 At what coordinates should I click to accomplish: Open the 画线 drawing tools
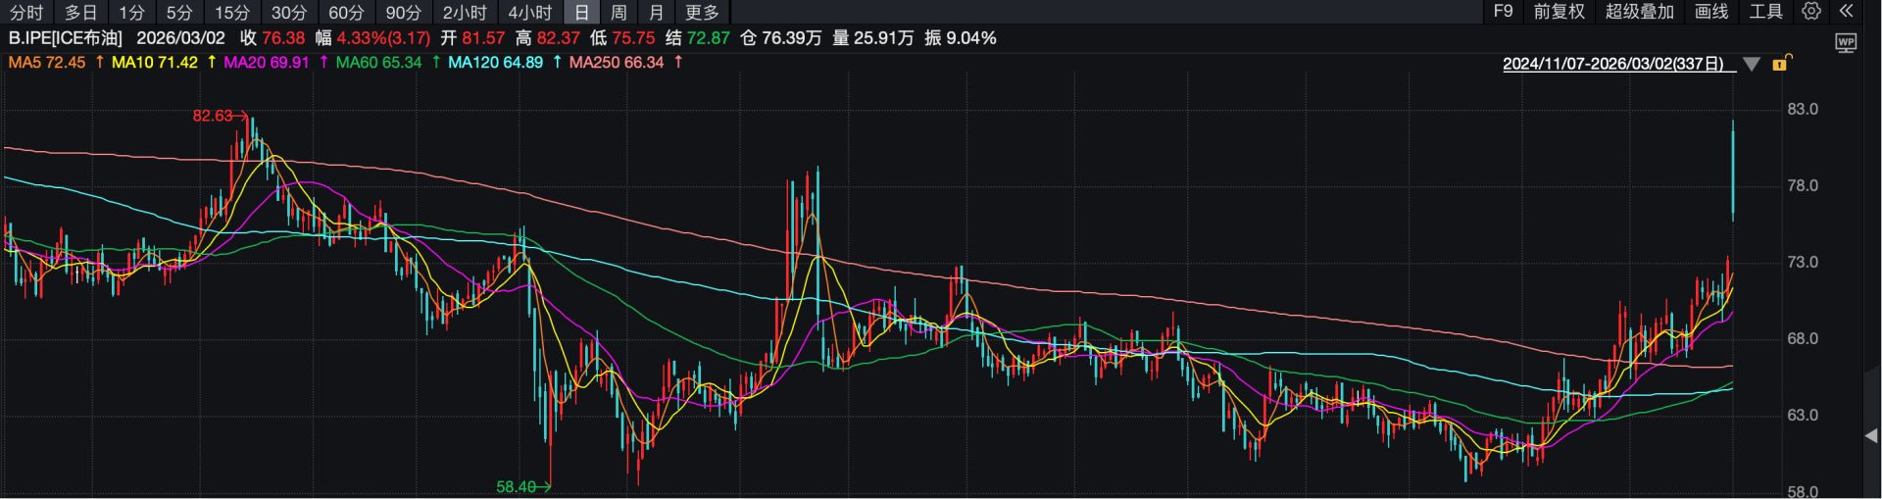click(1711, 12)
